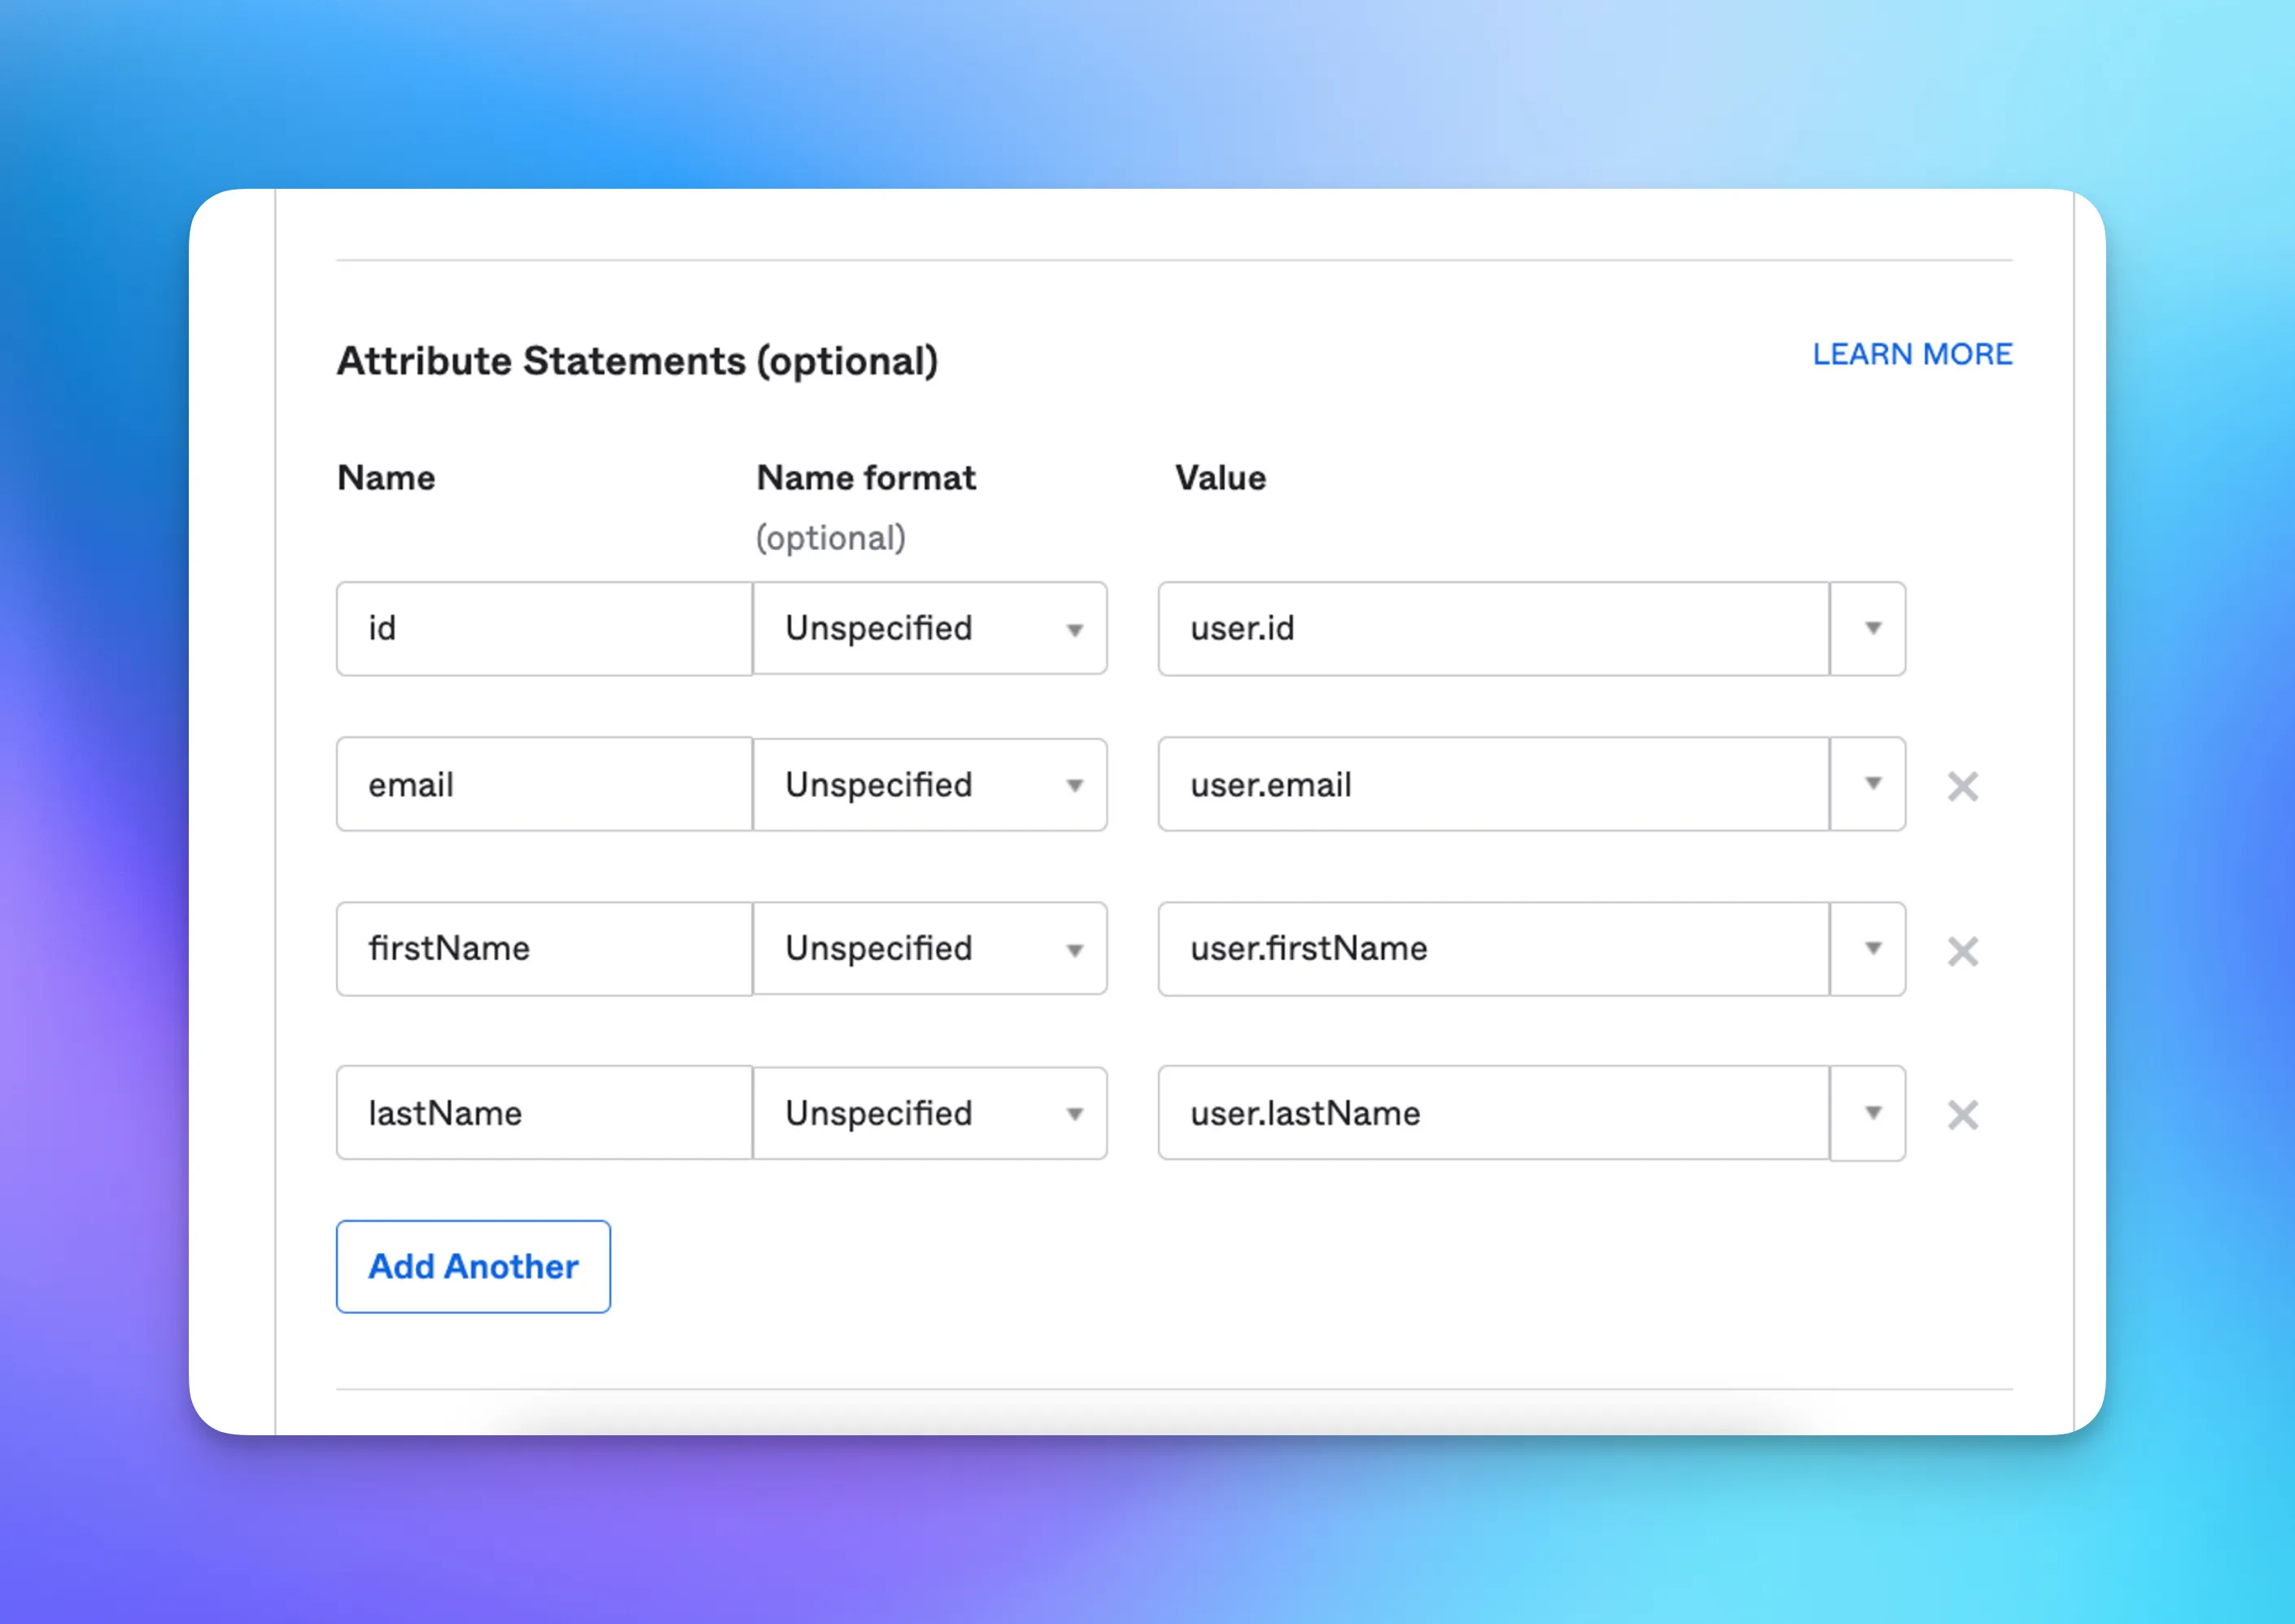Focus the firstName name input field
The image size is (2295, 1624).
[544, 948]
